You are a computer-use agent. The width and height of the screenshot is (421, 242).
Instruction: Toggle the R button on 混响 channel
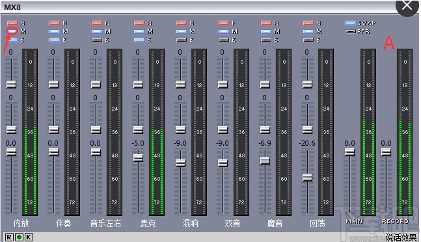click(182, 23)
